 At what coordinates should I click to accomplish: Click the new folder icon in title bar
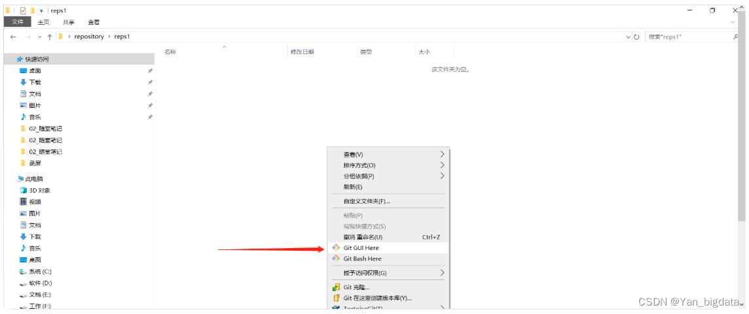click(x=33, y=10)
